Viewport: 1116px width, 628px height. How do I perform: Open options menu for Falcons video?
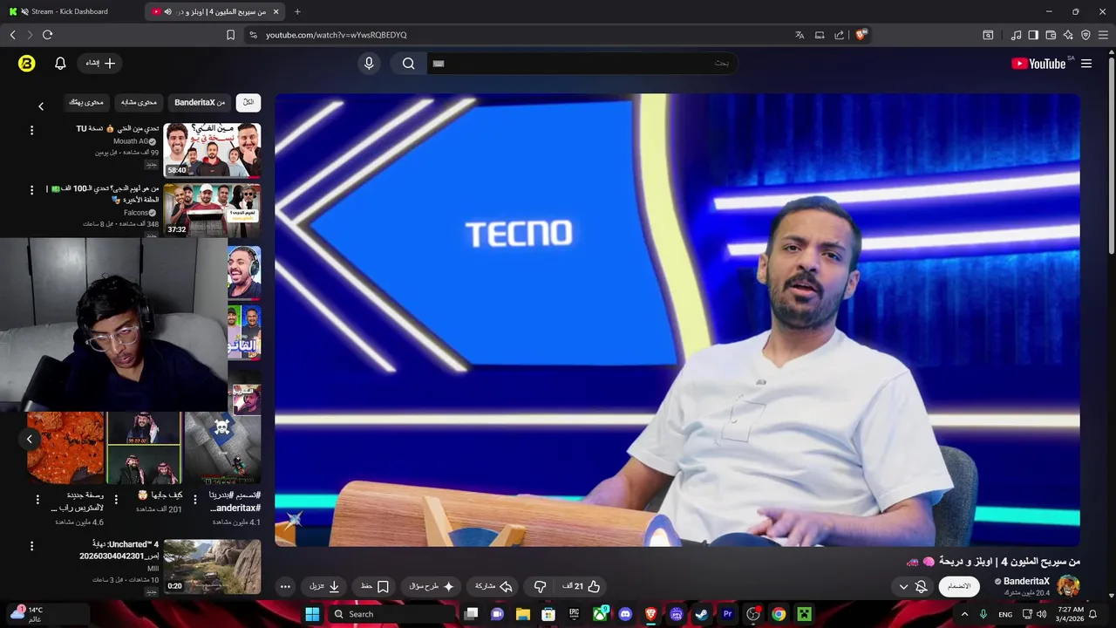31,190
